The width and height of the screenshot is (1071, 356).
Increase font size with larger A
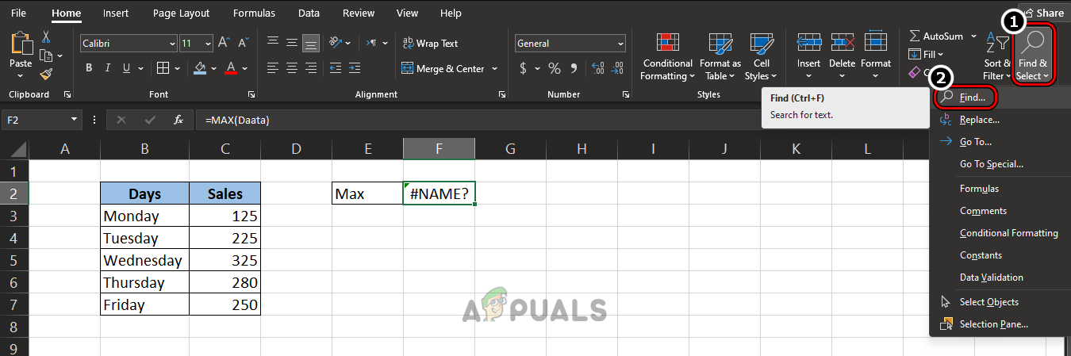tap(225, 44)
